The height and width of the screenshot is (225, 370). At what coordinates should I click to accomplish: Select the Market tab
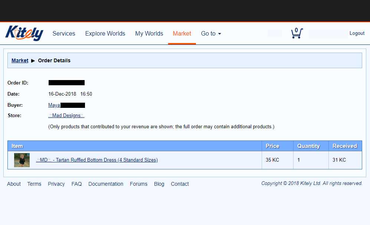point(182,33)
